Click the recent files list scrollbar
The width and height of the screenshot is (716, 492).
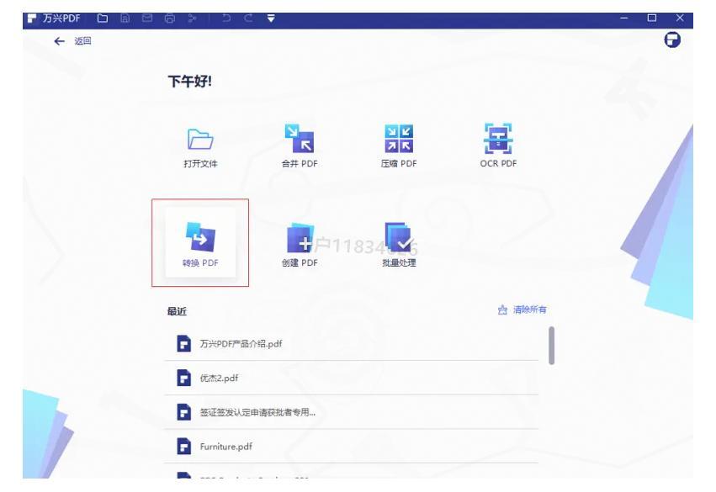point(552,346)
